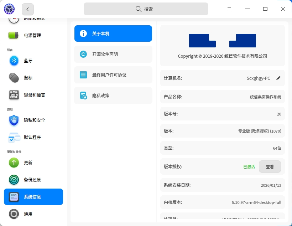This screenshot has height=226, width=292.
Task: Click the pencil icon to edit computer name
Action: [x=278, y=78]
